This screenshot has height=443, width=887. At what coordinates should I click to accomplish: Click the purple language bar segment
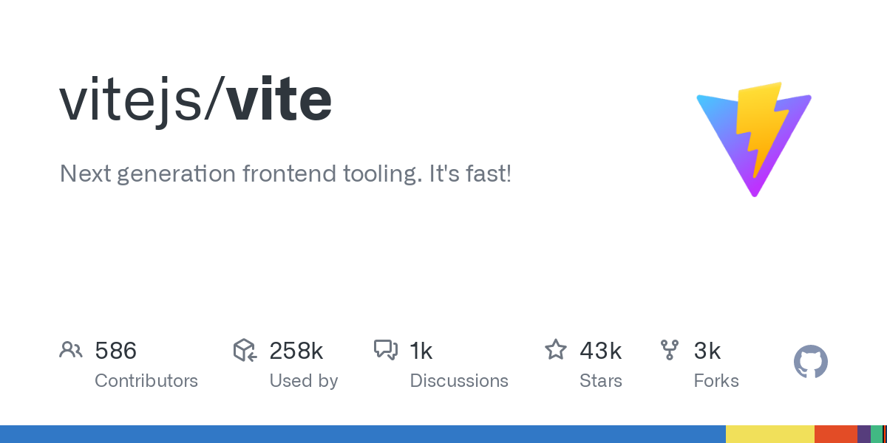(x=863, y=434)
